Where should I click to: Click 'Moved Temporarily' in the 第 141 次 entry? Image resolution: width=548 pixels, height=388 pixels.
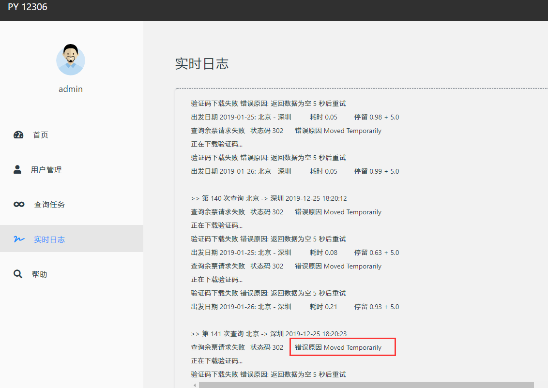352,347
